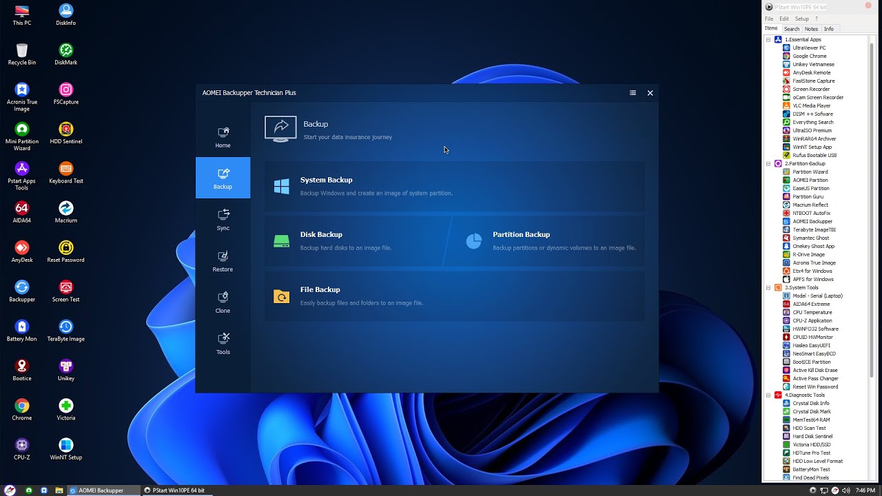Click the AOMEI hamburger menu icon
The width and height of the screenshot is (882, 496).
point(633,93)
